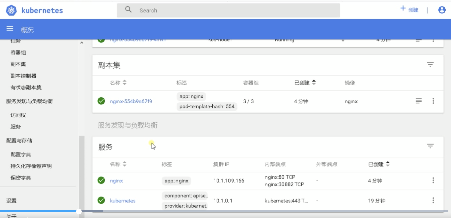
Task: Open filter for 服务 card
Action: 430,146
